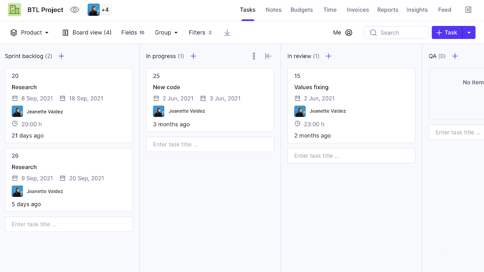Switch to the Budgets tab
The width and height of the screenshot is (484, 272).
[x=301, y=9]
